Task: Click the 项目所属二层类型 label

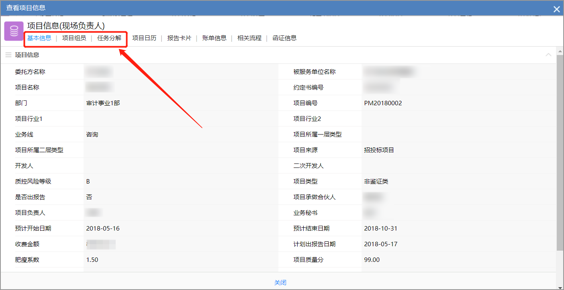Action: tap(39, 150)
